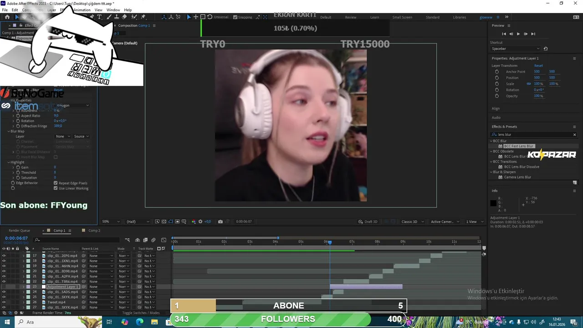Take a snapshot with the camera icon
The width and height of the screenshot is (583, 328).
click(x=220, y=221)
